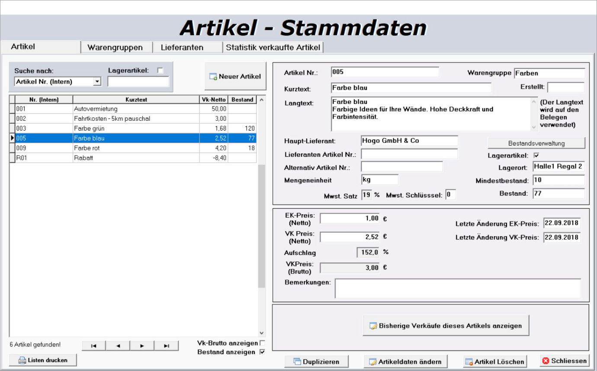
Task: Switch to the Warengruppen tab
Action: 117,47
